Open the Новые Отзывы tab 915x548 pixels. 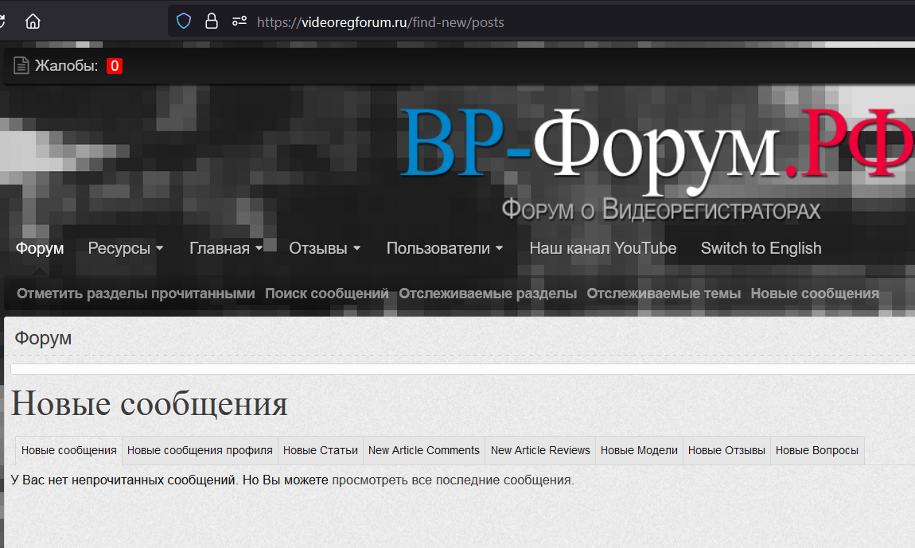[x=726, y=450]
